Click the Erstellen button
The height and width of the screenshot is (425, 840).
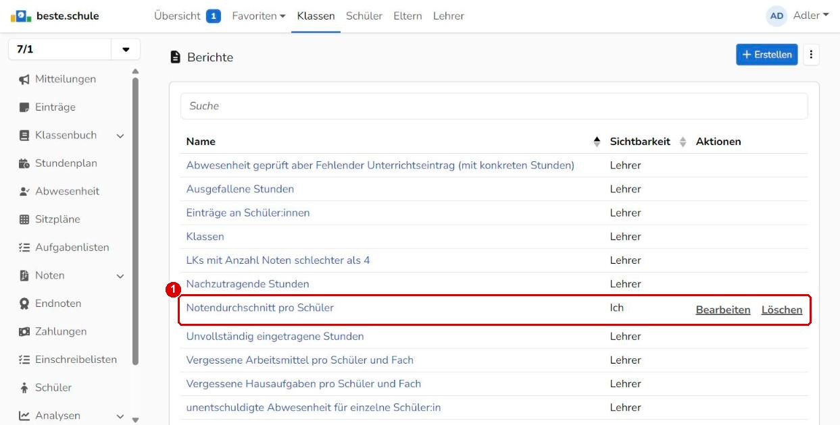(x=767, y=55)
